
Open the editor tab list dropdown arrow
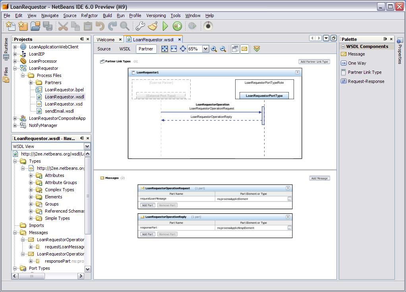point(326,38)
